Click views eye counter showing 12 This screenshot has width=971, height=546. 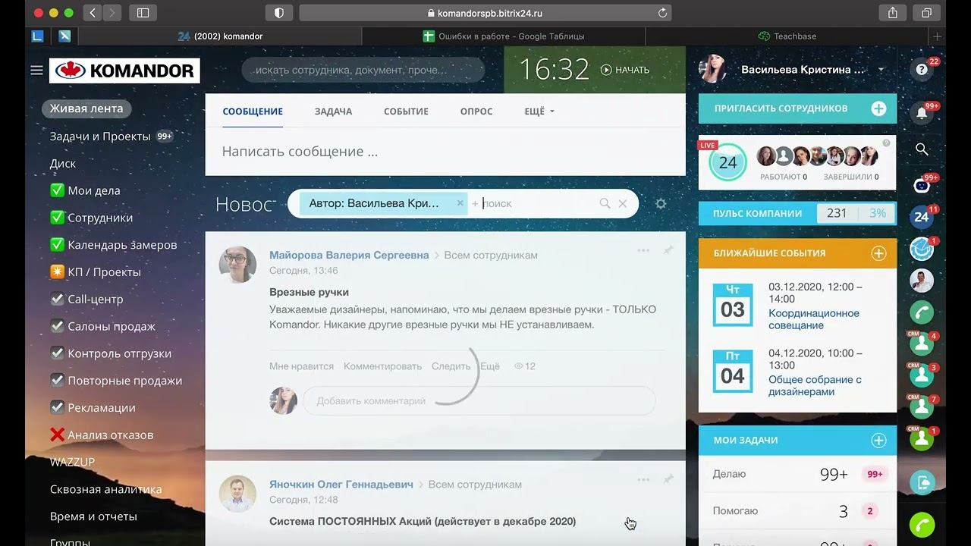[x=525, y=366]
